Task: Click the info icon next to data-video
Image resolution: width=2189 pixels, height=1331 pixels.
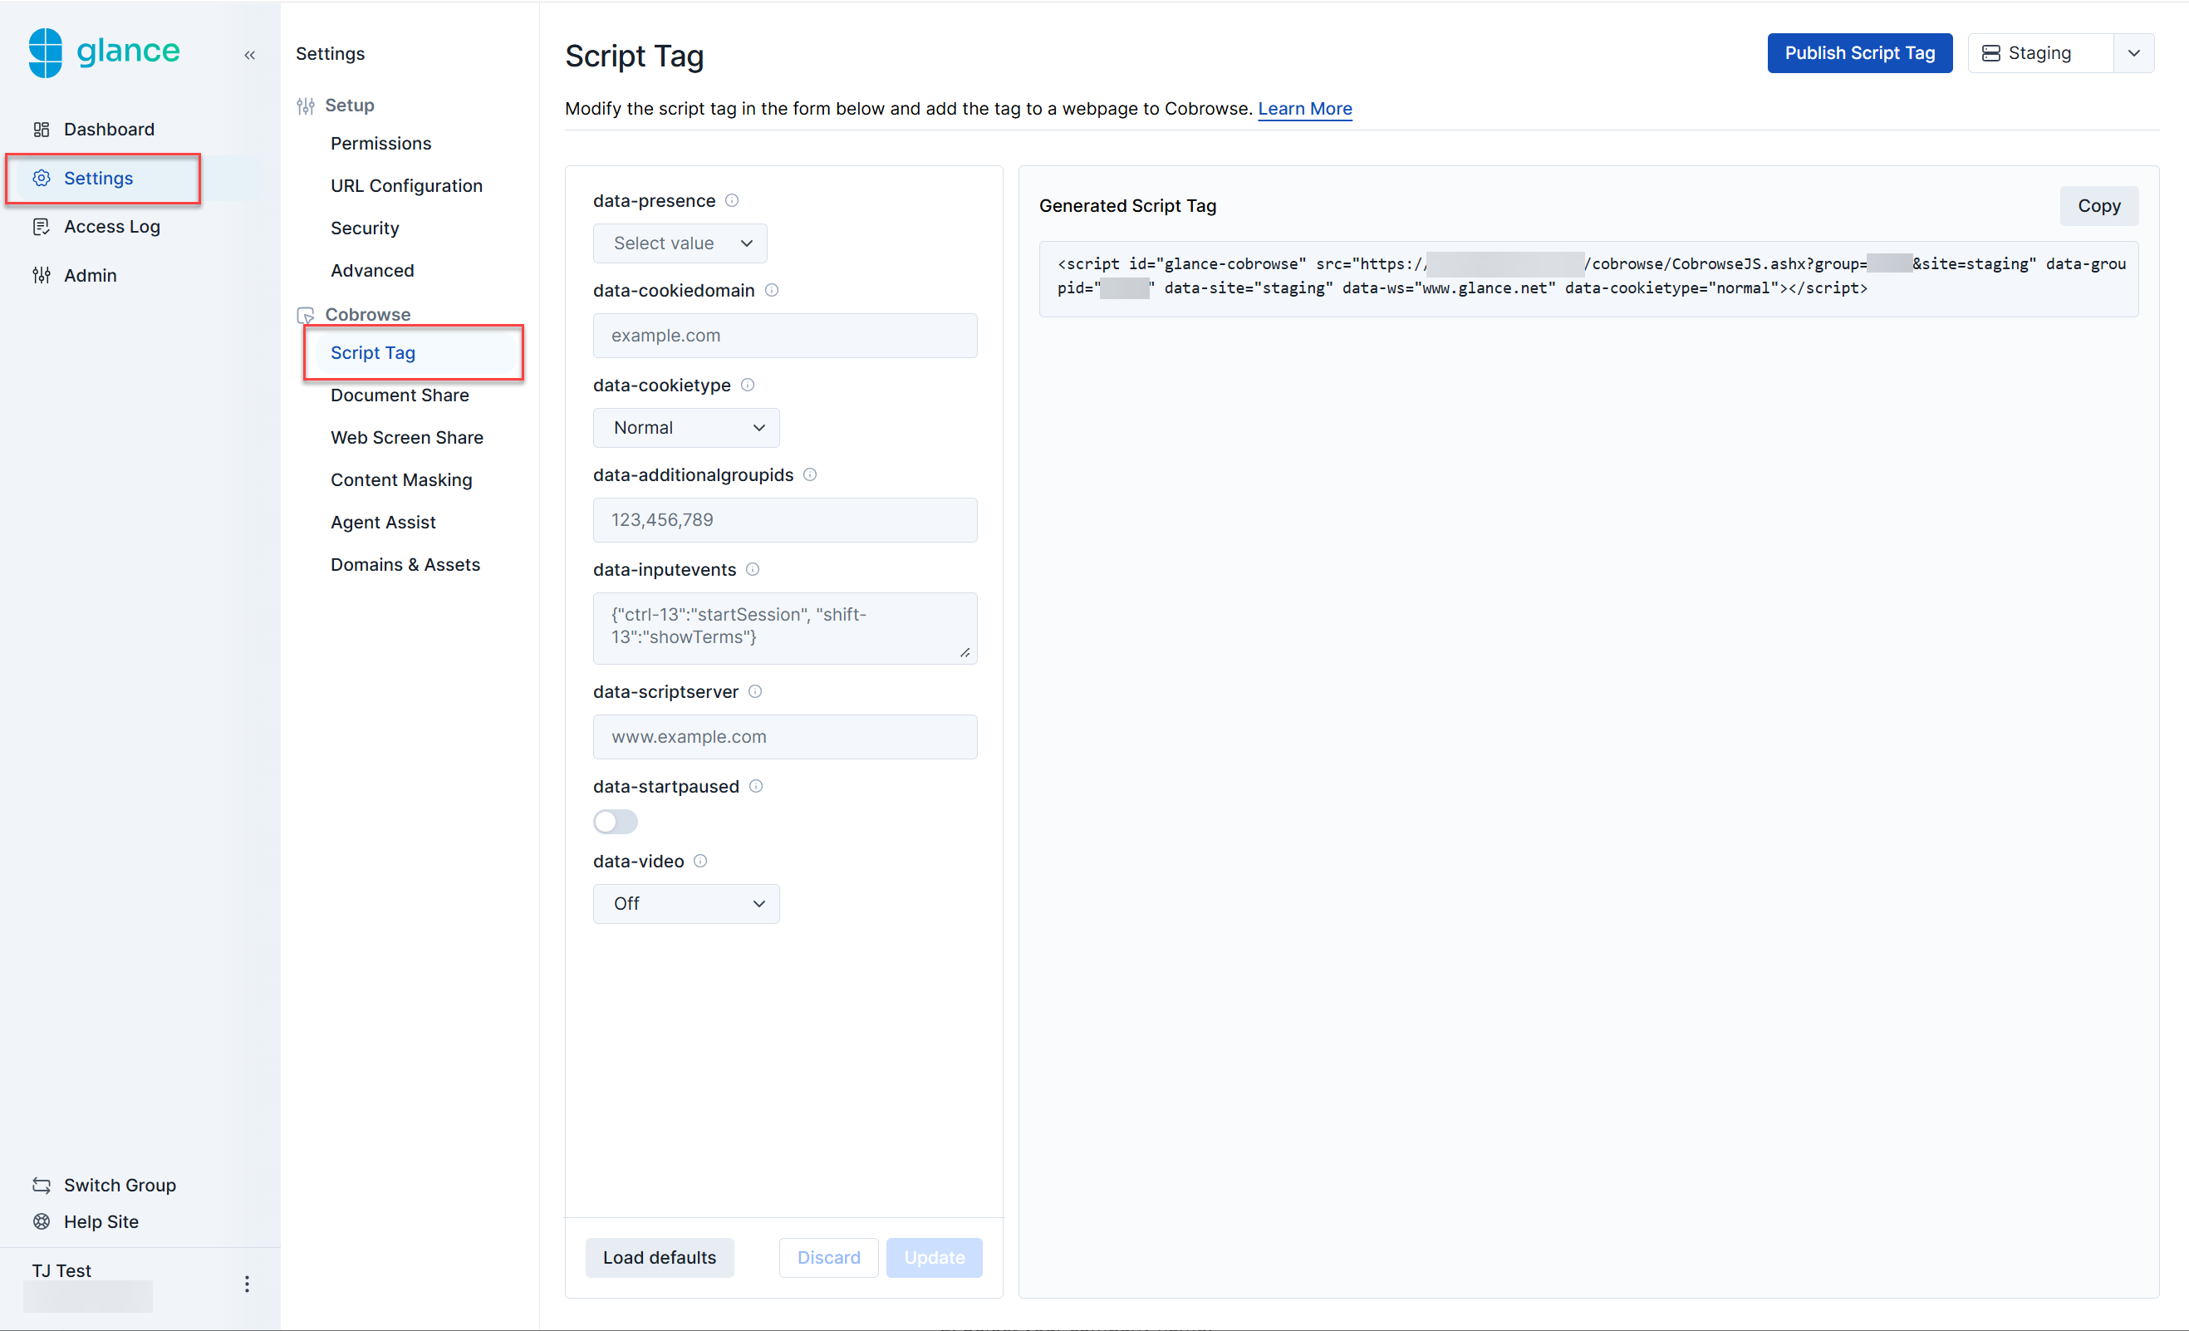Action: (x=700, y=861)
